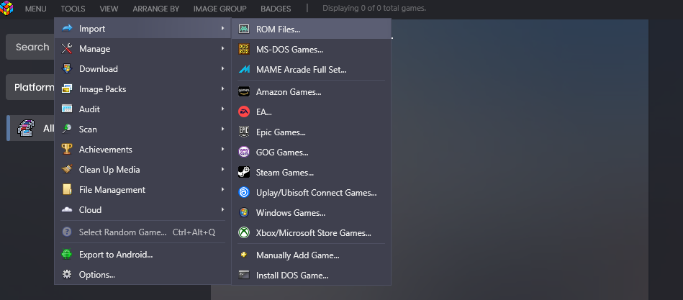Click the red EA logo icon

tap(244, 112)
